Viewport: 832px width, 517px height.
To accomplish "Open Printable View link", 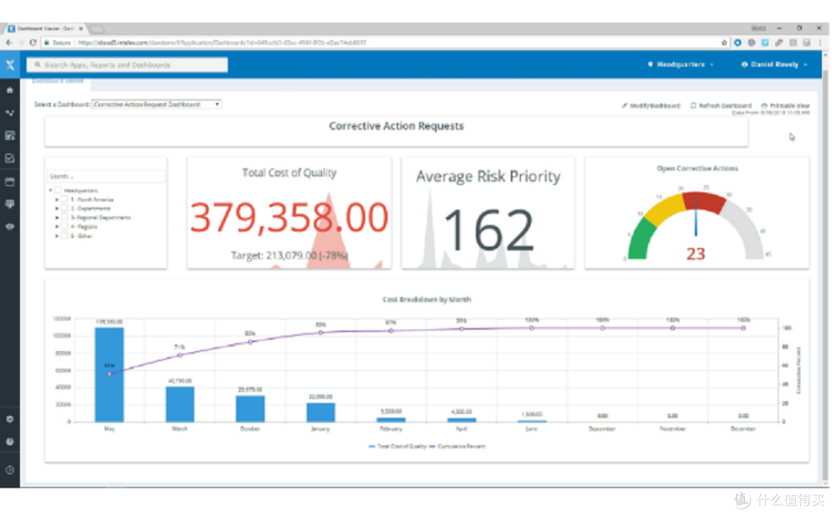I will 786,106.
